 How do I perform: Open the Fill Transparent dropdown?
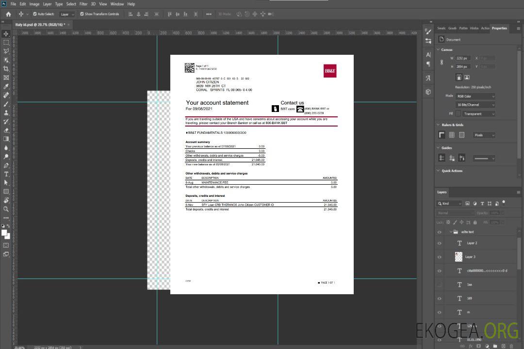[478, 114]
